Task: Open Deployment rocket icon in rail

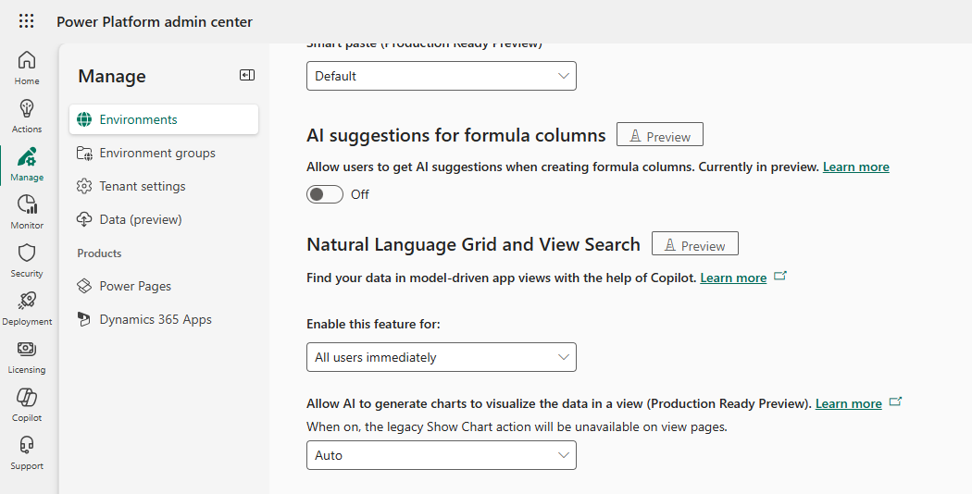Action: (x=27, y=308)
